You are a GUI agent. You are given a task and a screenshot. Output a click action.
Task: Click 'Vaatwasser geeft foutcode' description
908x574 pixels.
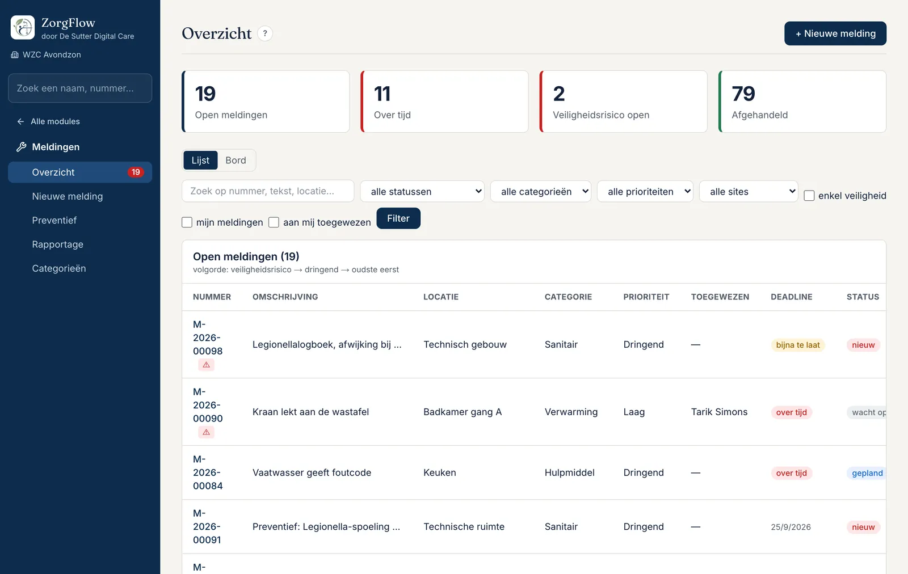312,472
